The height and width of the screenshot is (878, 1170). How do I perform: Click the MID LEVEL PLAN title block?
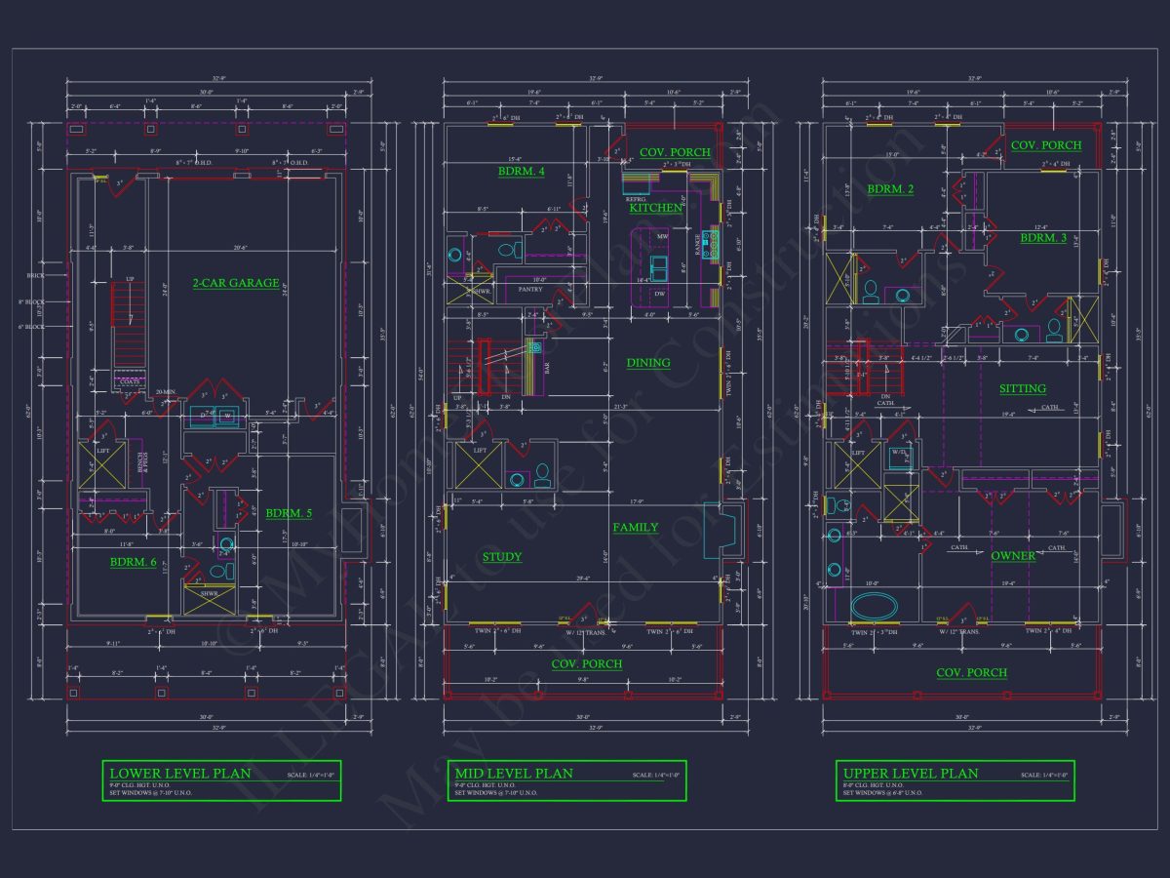coord(568,780)
